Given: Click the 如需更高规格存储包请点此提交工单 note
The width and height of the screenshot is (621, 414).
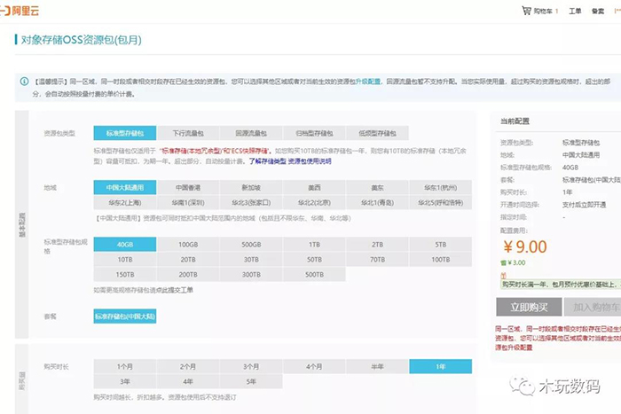Looking at the screenshot, I should point(144,290).
